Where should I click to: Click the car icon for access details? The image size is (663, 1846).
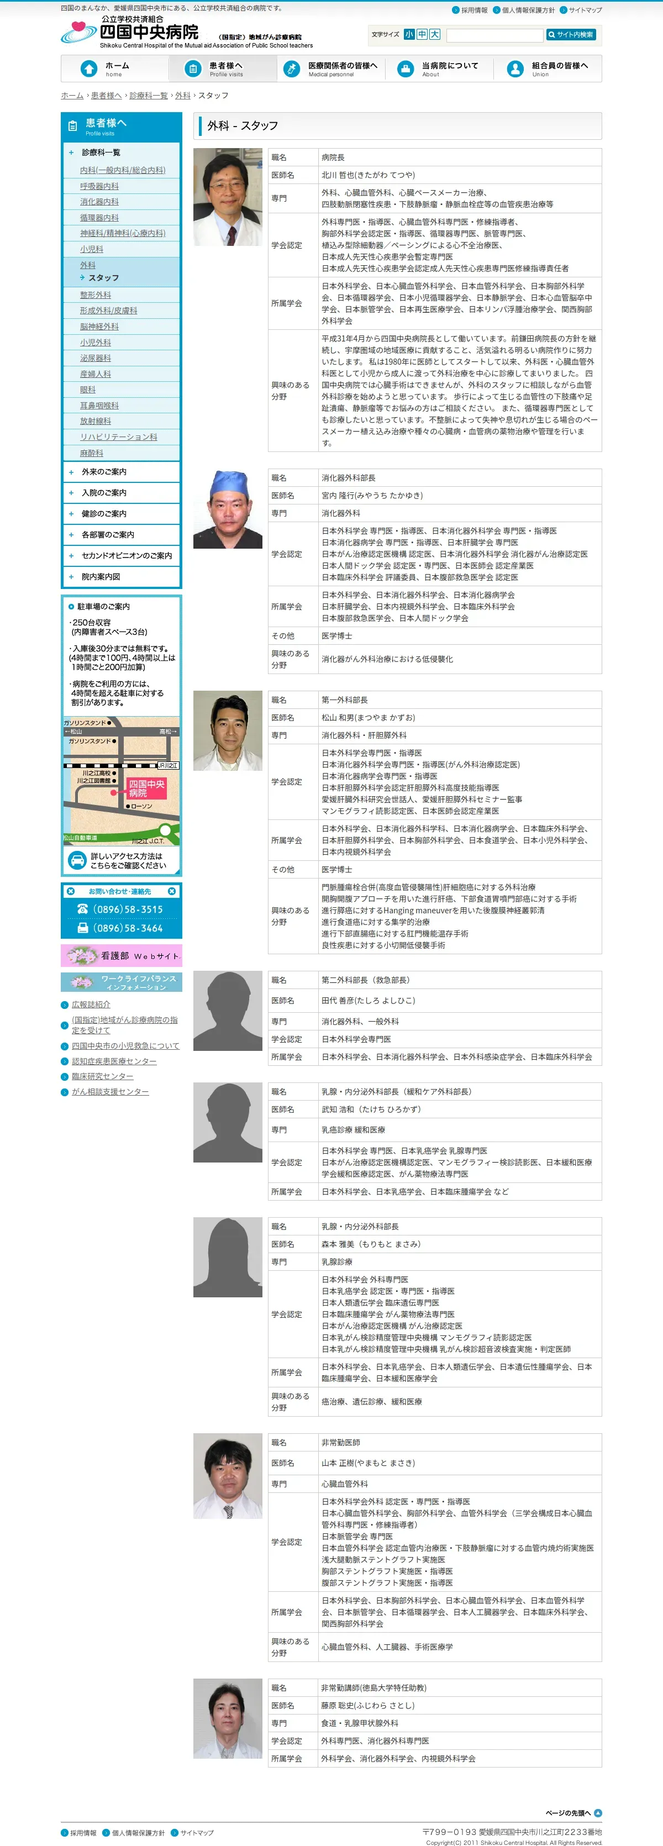point(77,861)
